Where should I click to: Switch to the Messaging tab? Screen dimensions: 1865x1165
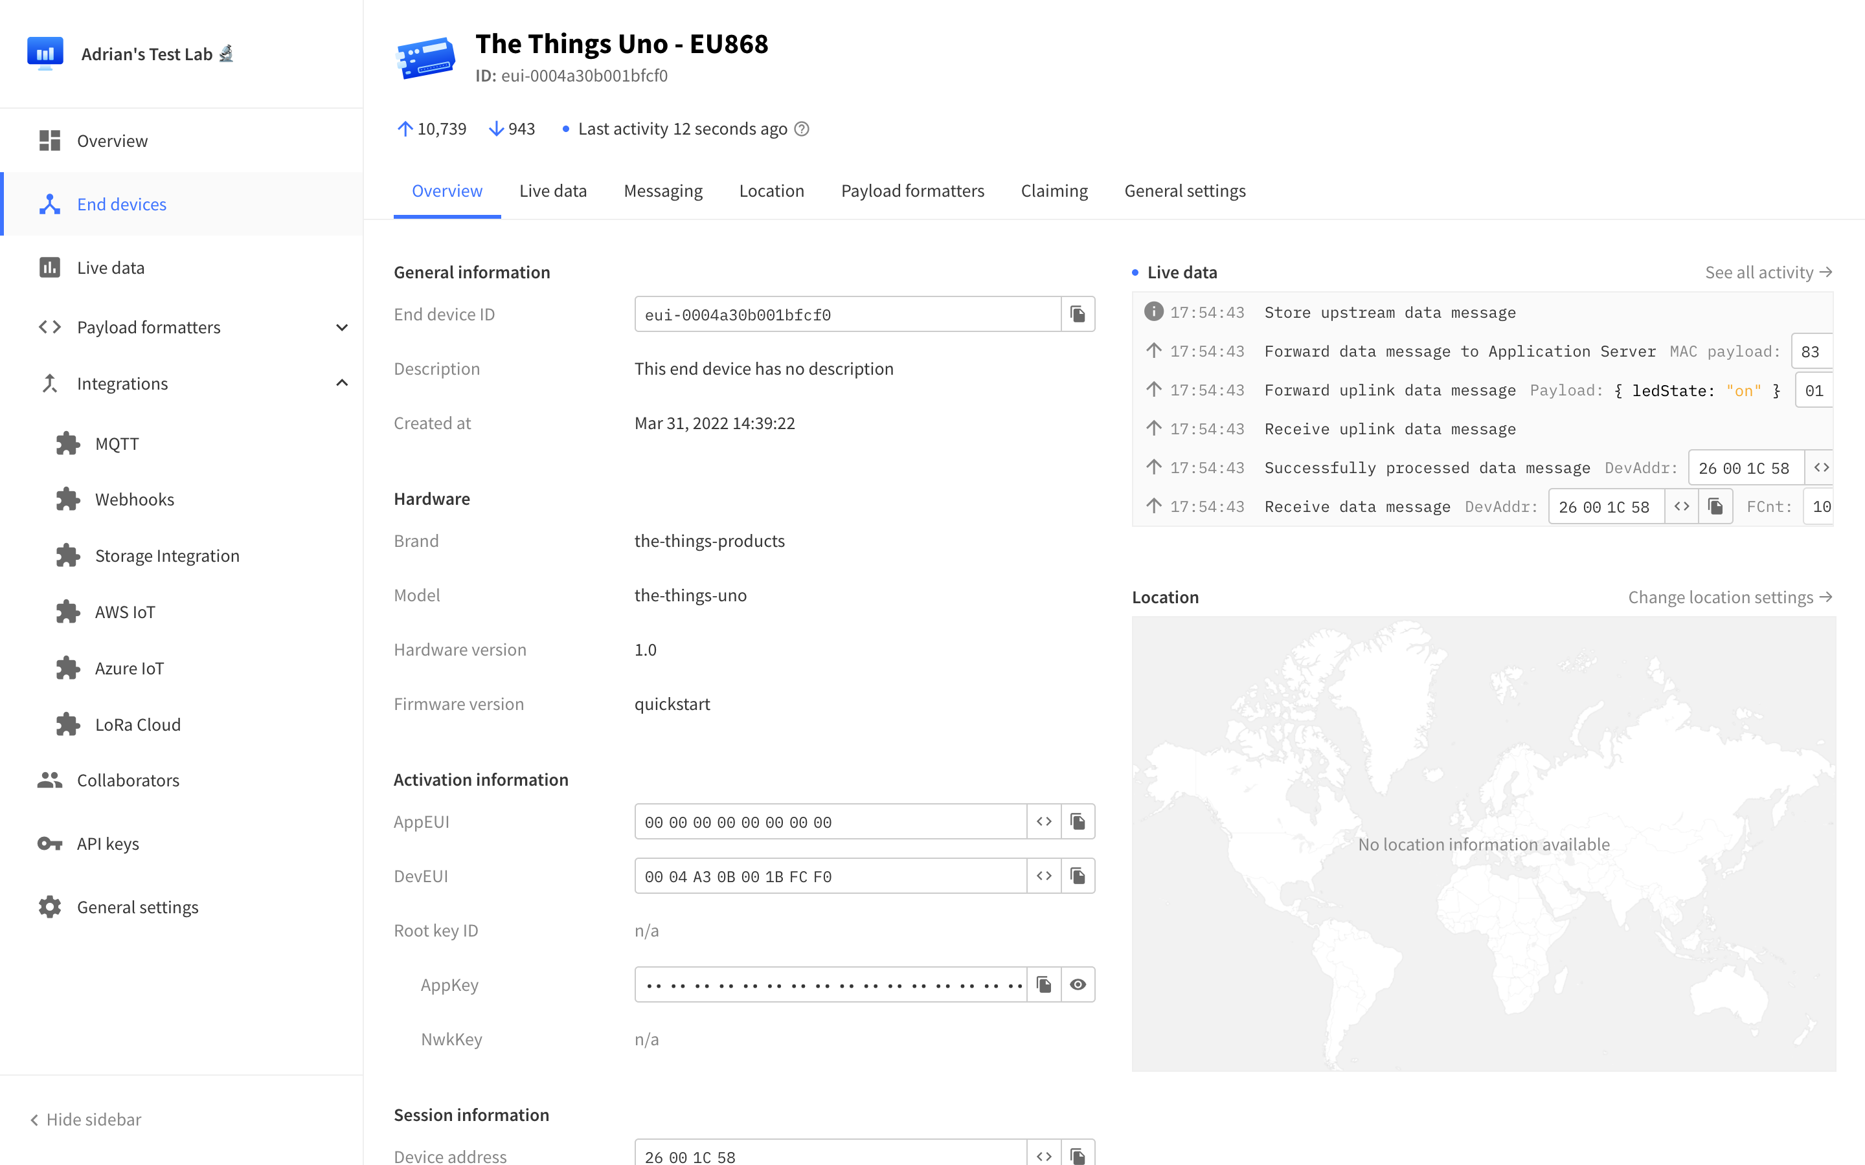pyautogui.click(x=662, y=191)
